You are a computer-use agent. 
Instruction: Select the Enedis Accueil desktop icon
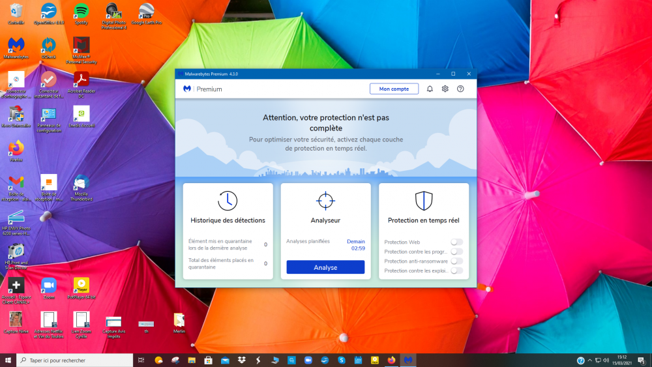tap(81, 117)
